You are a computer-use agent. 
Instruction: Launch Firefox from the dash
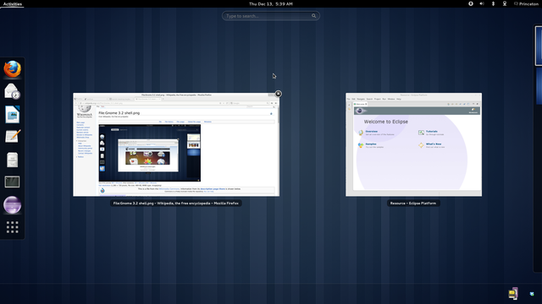[13, 69]
